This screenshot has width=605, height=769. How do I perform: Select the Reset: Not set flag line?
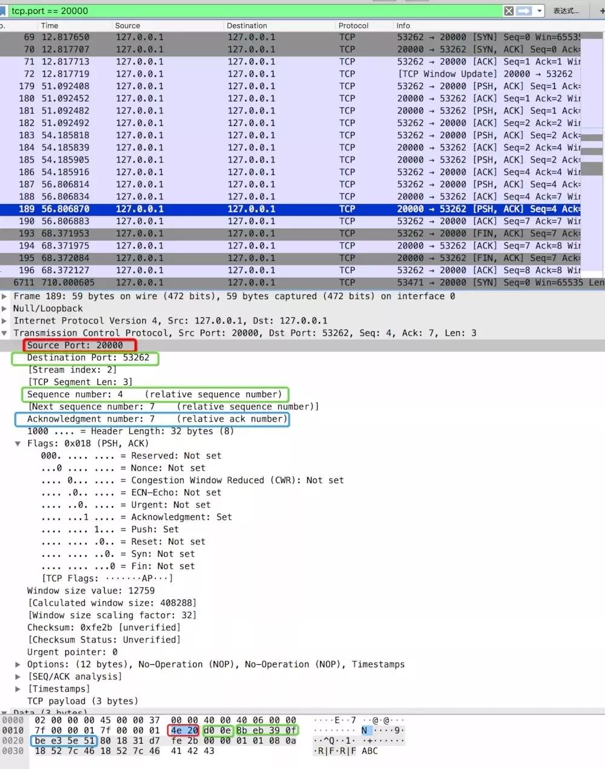point(123,541)
